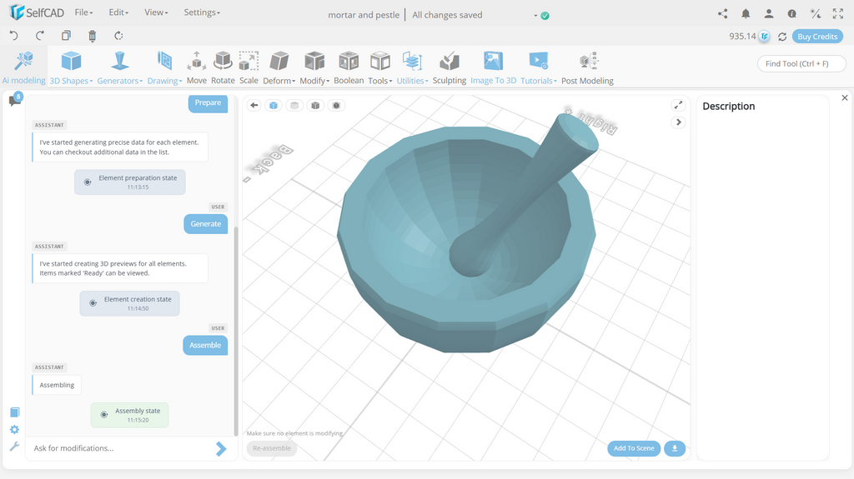Expand the Utilities dropdown label
The image size is (854, 479).
[412, 81]
